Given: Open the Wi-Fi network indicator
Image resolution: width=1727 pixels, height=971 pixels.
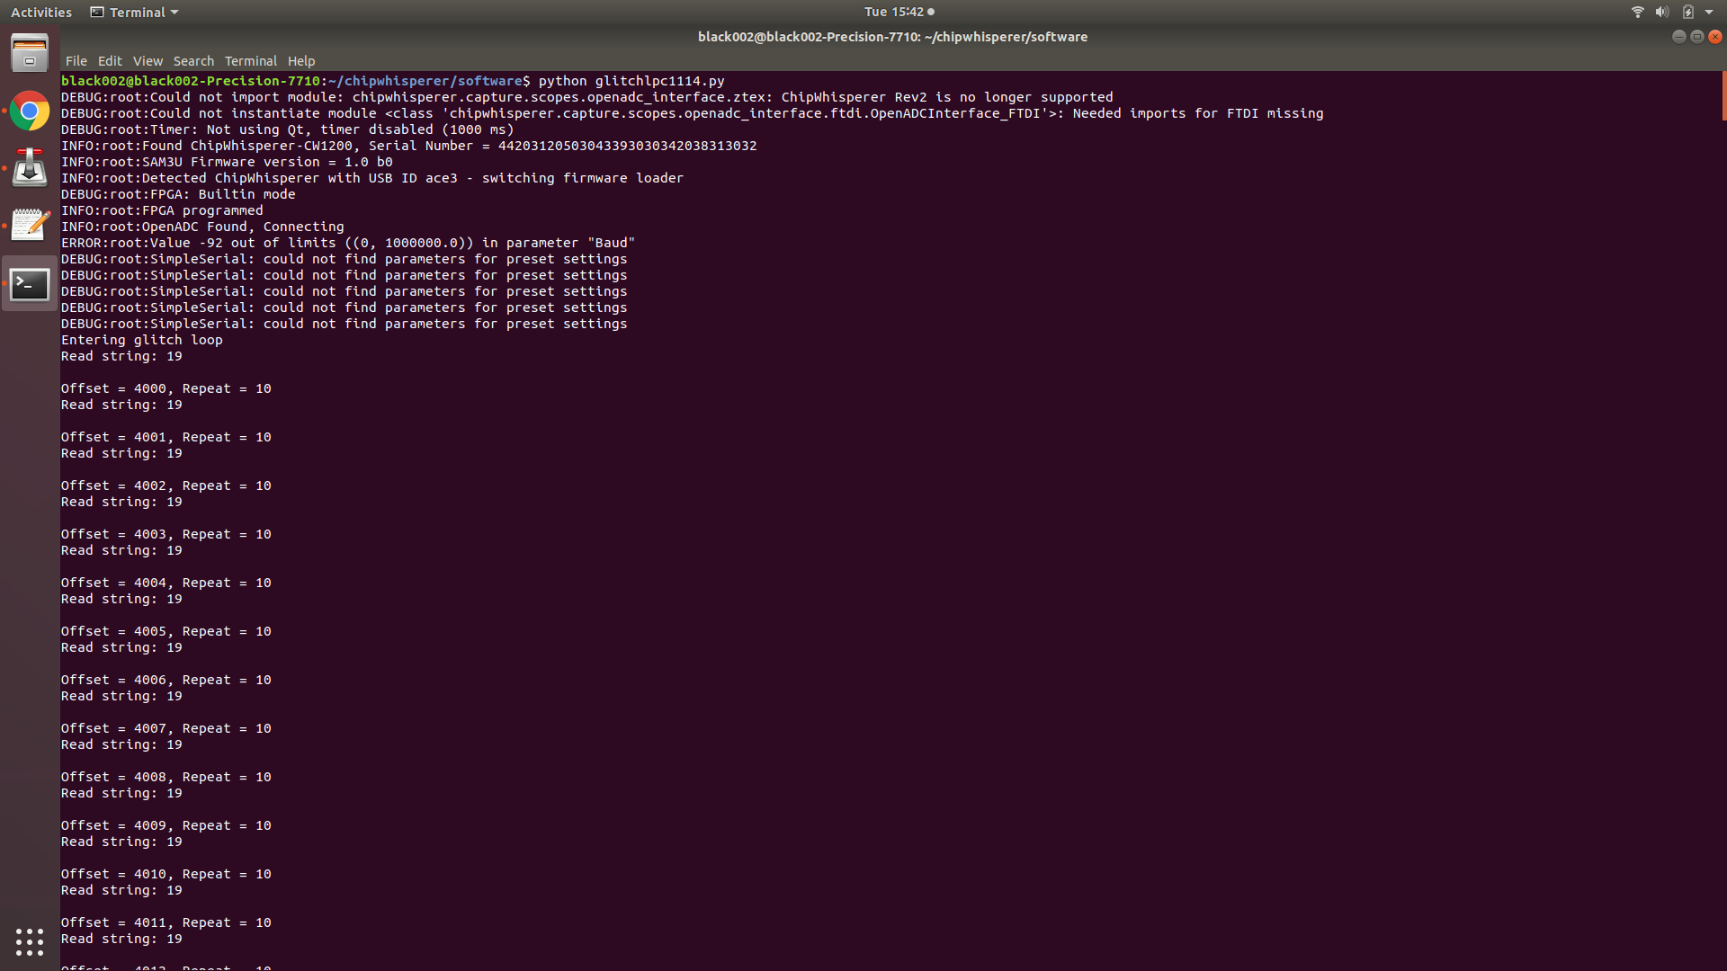Looking at the screenshot, I should click(x=1637, y=12).
